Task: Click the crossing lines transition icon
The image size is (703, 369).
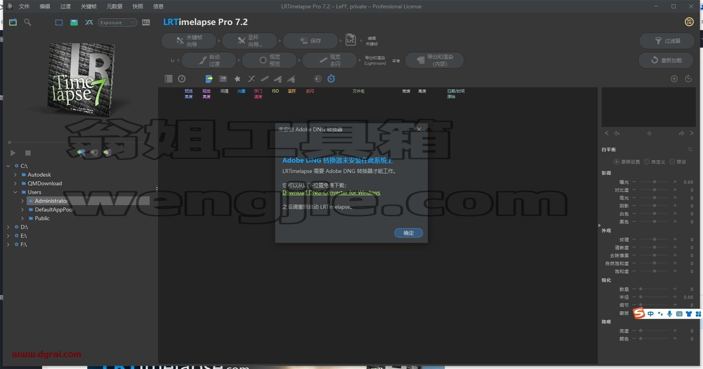Action: tap(251, 79)
